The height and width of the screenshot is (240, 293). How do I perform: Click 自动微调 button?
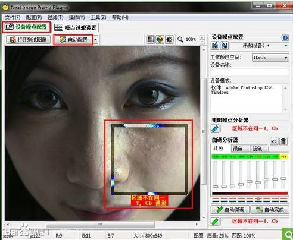click(230, 210)
